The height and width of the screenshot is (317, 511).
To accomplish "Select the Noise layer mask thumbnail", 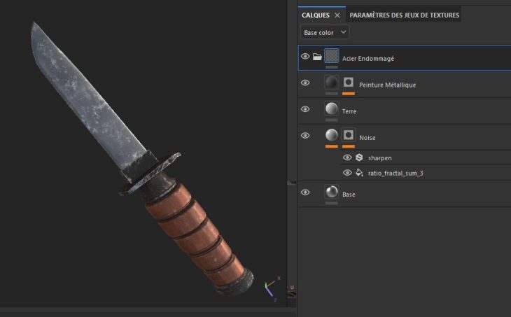I will tap(349, 136).
